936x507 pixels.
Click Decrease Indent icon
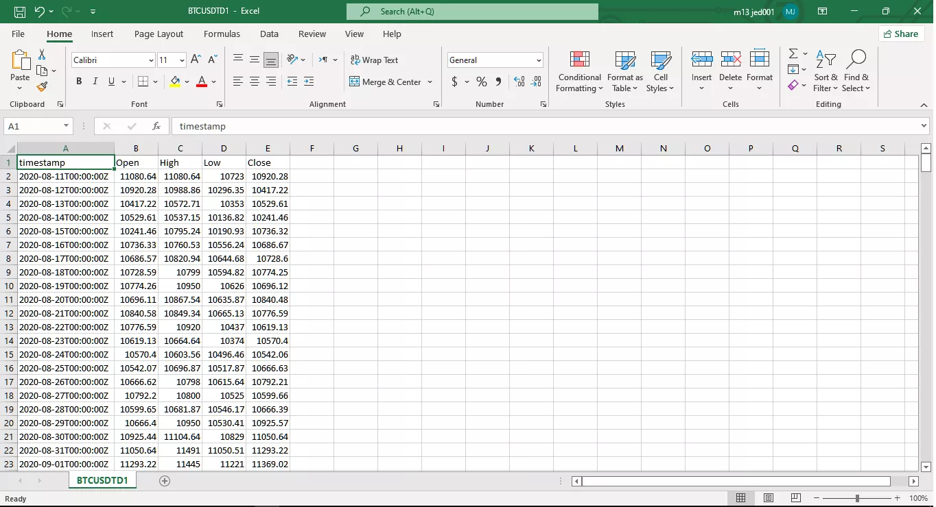coord(292,82)
